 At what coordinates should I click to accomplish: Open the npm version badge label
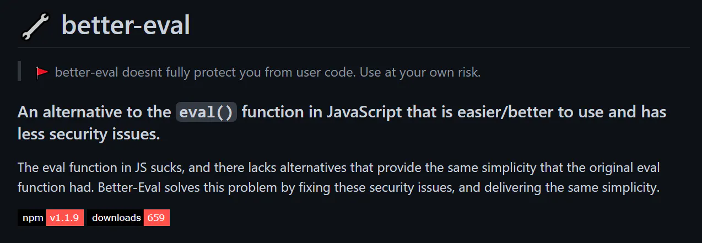pyautogui.click(x=33, y=218)
